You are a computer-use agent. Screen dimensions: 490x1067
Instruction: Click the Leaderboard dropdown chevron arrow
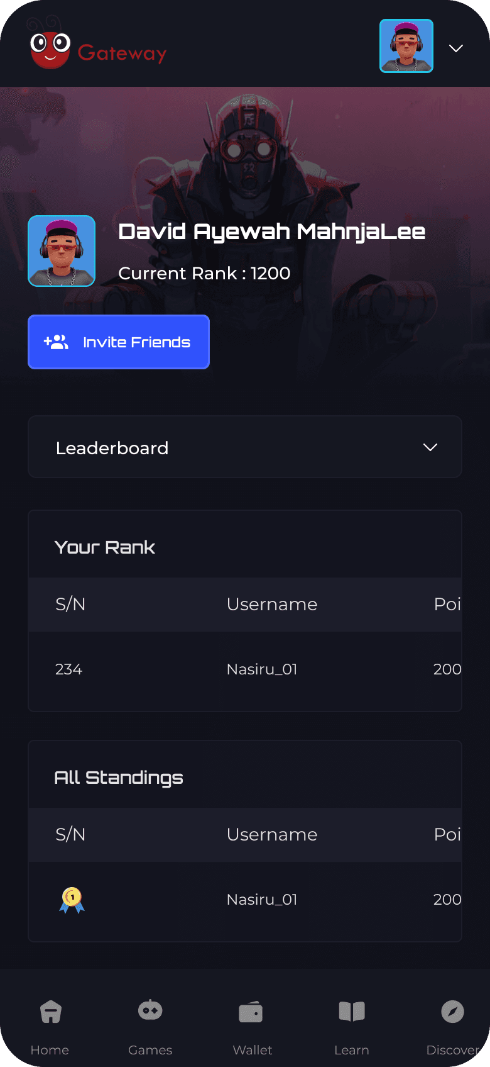[x=430, y=447]
